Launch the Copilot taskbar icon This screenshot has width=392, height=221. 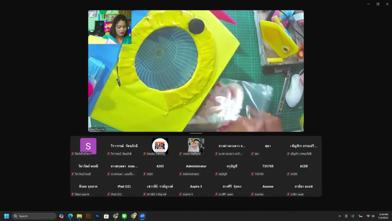pos(61,216)
